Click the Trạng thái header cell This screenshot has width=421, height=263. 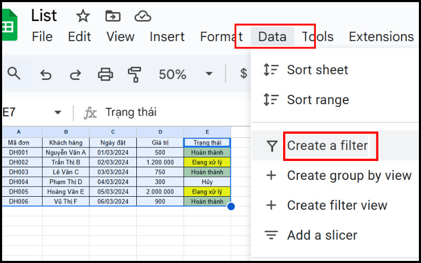(207, 143)
